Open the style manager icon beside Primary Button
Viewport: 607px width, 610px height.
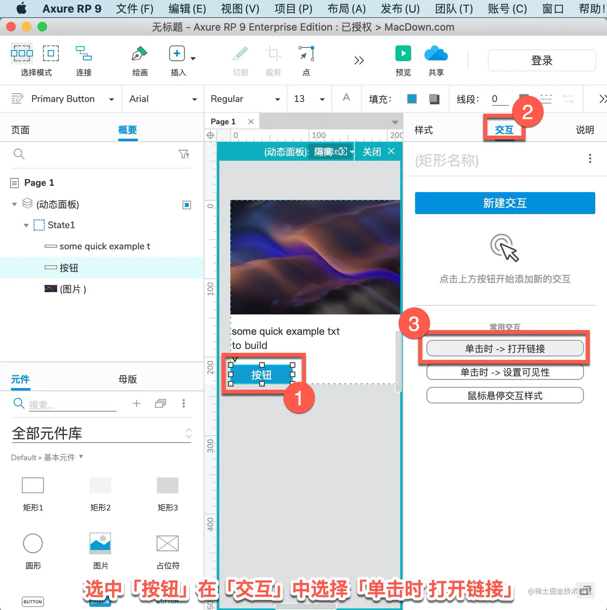[x=17, y=99]
